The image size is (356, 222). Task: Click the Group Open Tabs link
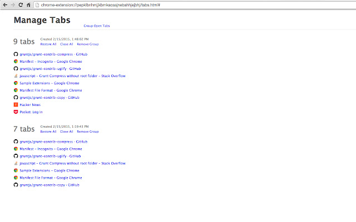coord(97,26)
